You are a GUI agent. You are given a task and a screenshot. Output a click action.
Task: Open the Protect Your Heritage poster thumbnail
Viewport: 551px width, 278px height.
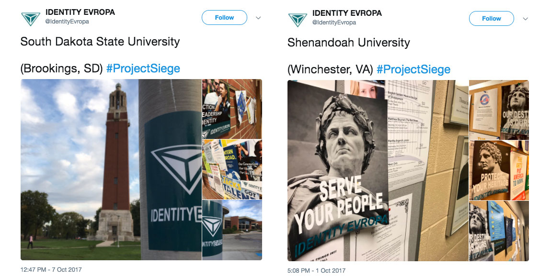(x=499, y=171)
